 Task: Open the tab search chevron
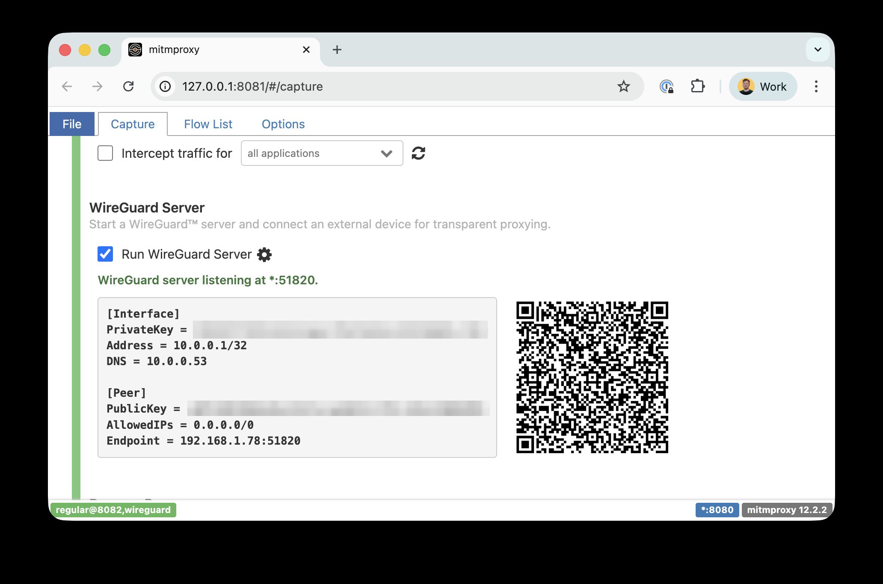point(818,50)
